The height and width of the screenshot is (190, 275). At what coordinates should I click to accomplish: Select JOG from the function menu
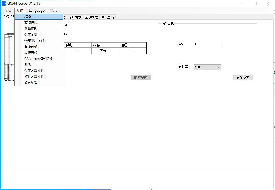pos(28,17)
